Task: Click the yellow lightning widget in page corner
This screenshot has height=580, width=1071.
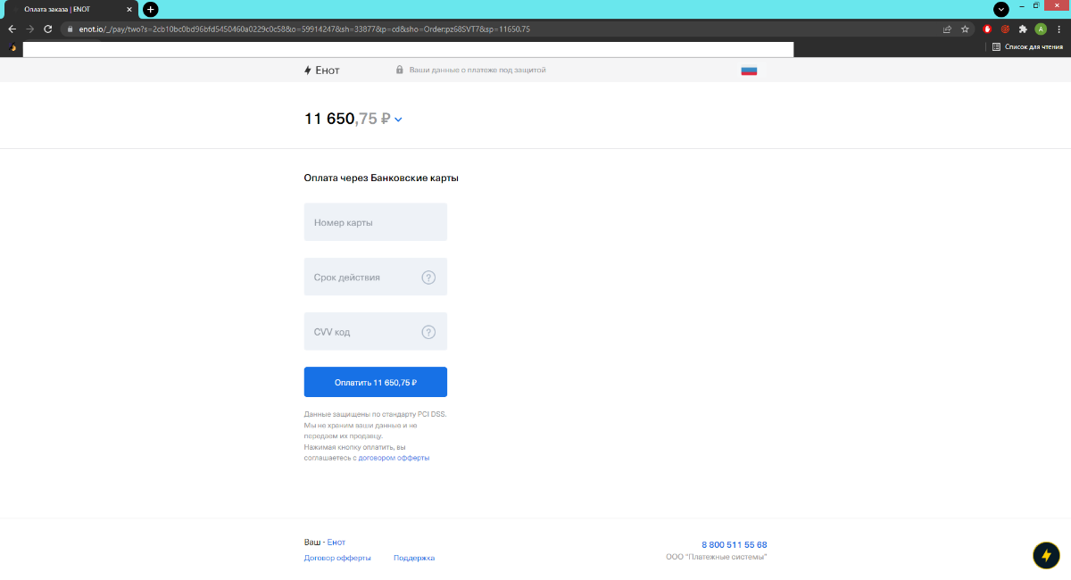Action: click(x=1045, y=555)
